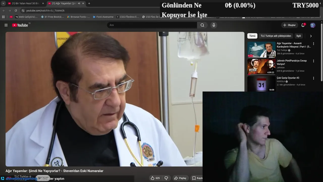Open the Assanti Kardeşlerin Hikayesi video thumbnail
The image size is (323, 182).
coord(261,50)
